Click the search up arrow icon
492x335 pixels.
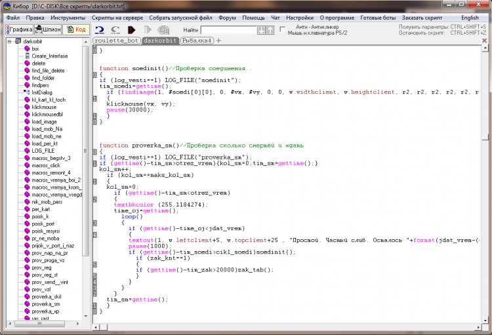[270, 30]
